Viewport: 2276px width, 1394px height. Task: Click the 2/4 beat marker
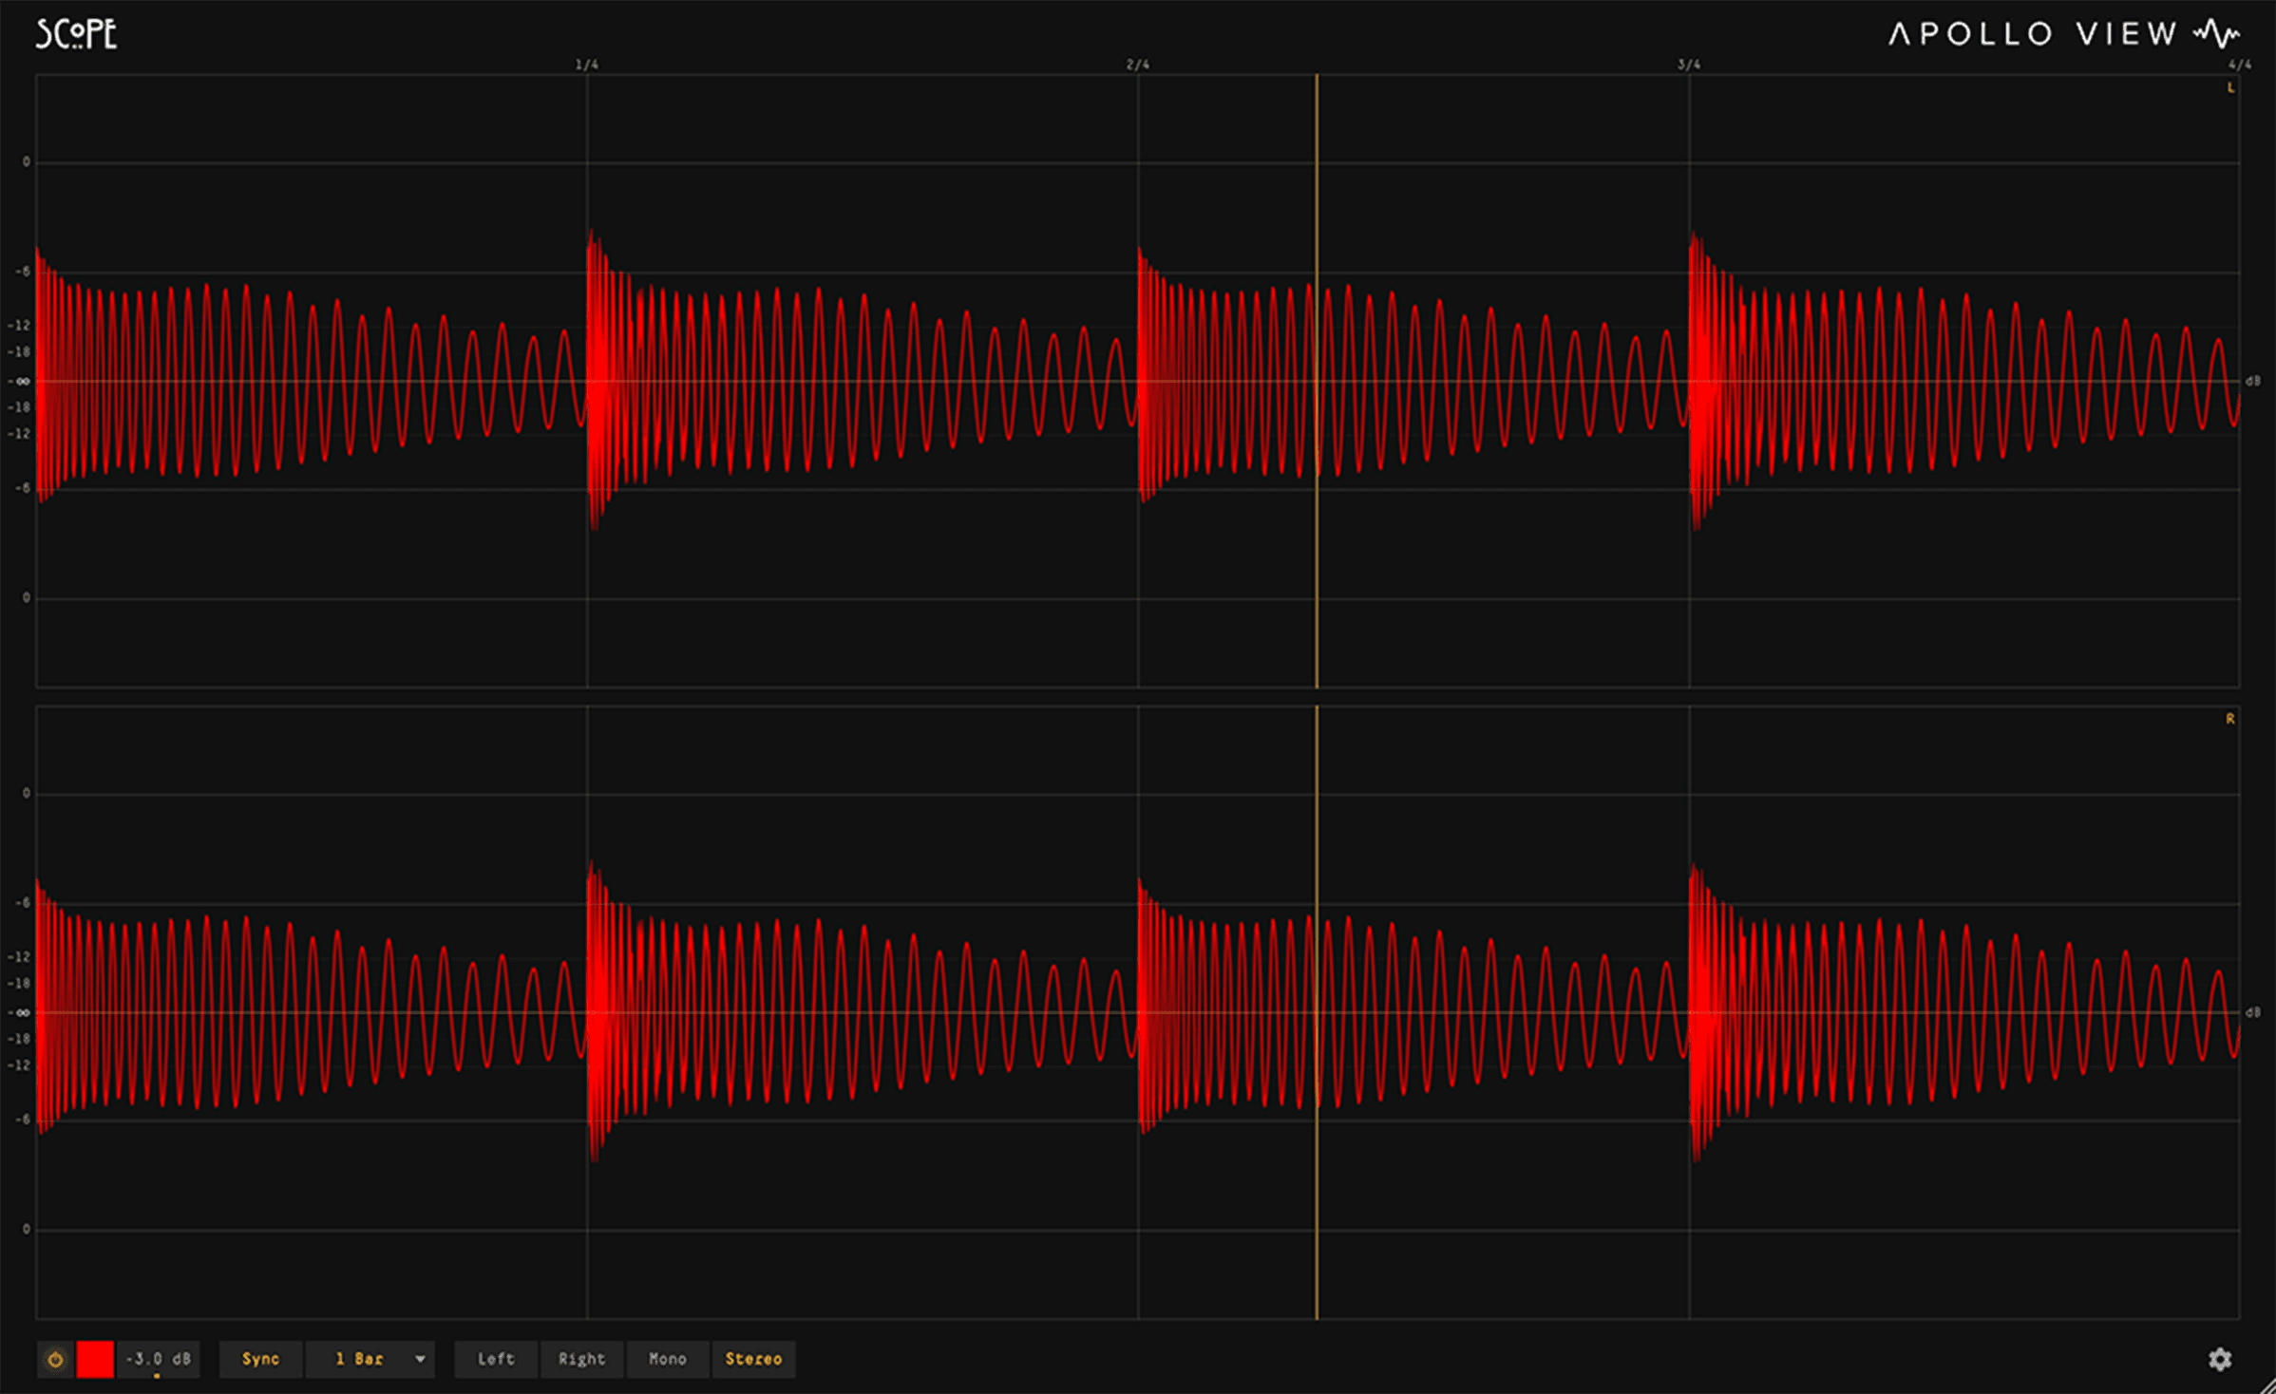click(1138, 65)
